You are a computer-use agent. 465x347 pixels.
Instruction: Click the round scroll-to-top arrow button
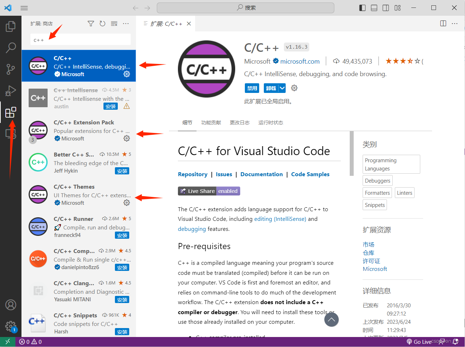331,319
